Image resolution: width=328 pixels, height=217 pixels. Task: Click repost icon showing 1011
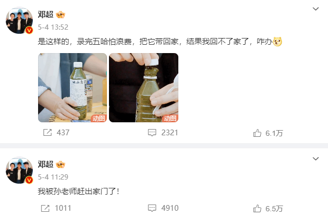tap(45, 208)
